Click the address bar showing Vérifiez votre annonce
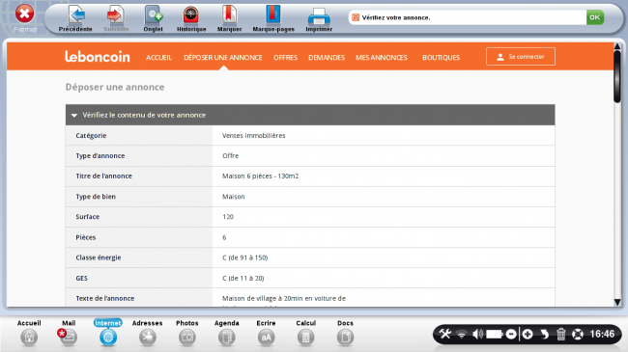 [x=467, y=17]
